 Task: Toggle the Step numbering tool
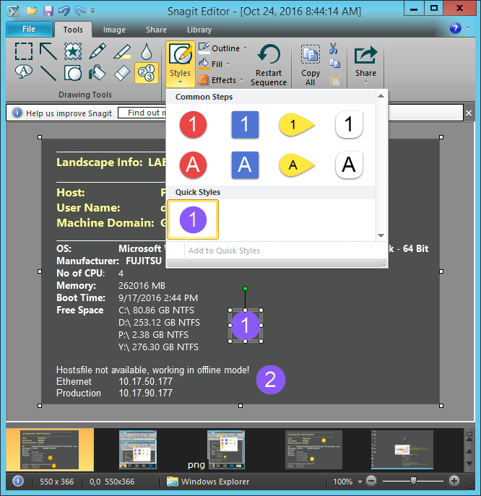coord(147,73)
